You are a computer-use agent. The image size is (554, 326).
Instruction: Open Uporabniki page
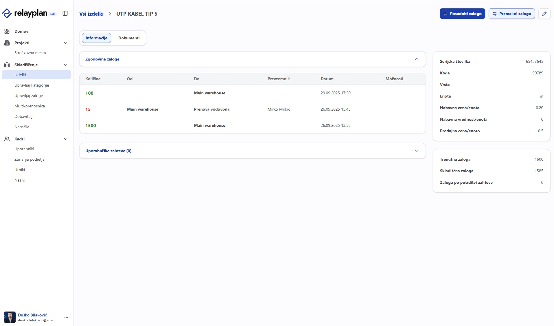tap(24, 149)
